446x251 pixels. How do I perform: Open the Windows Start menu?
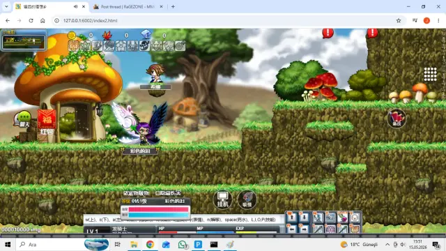click(8, 245)
